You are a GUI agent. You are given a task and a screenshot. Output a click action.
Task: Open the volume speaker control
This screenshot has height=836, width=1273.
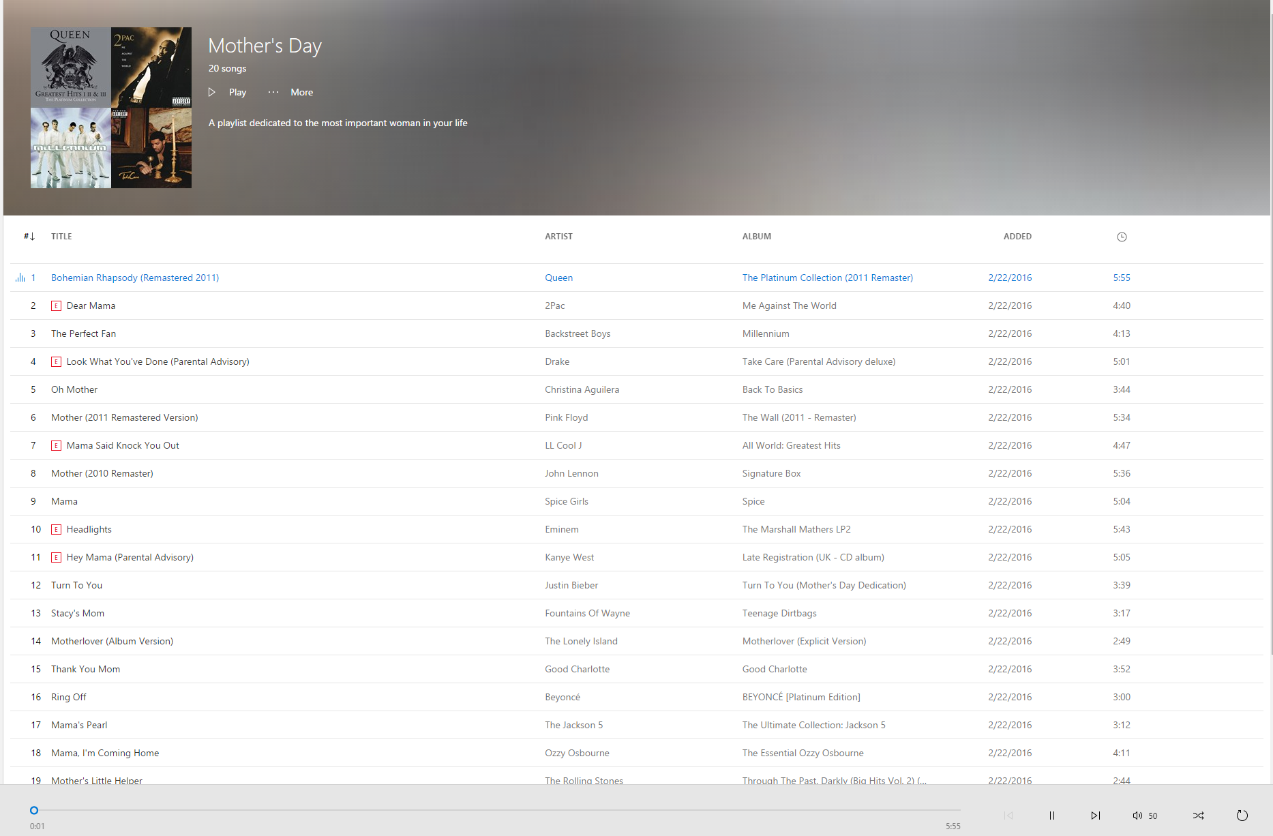pos(1137,816)
